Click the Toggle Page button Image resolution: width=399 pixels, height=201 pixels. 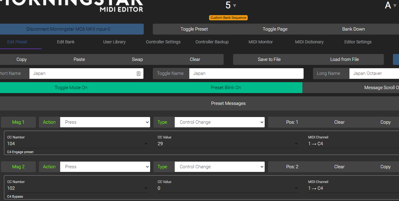tap(275, 29)
